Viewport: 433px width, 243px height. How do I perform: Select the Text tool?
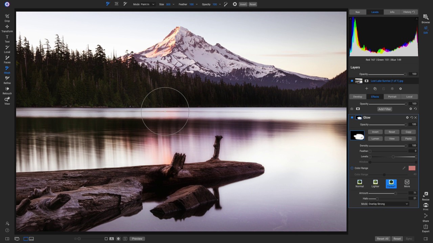tap(7, 39)
